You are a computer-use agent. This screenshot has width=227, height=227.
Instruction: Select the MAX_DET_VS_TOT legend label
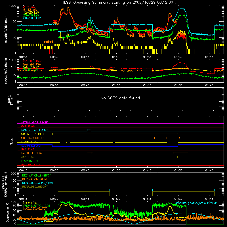35,209
